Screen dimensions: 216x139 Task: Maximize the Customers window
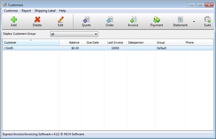point(200,5)
